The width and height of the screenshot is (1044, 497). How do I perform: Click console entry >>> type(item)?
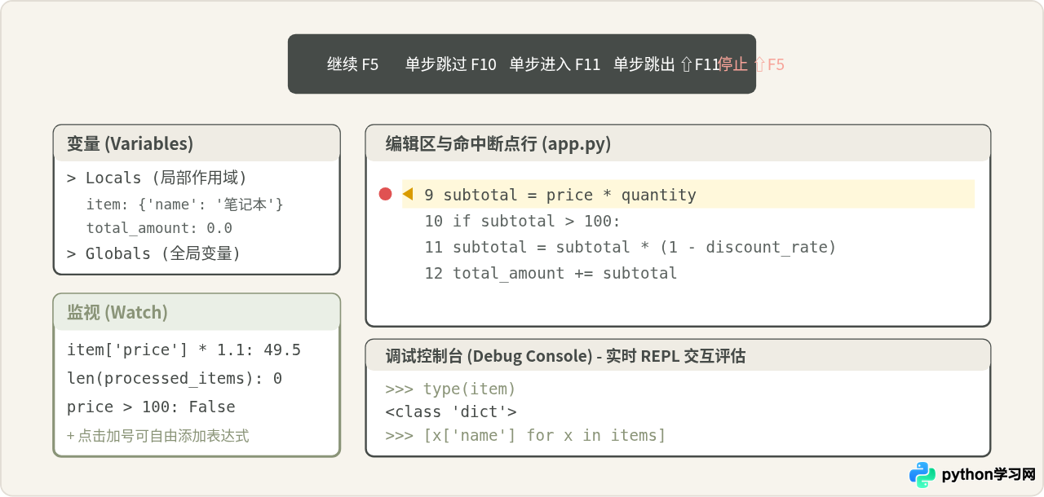click(x=450, y=389)
